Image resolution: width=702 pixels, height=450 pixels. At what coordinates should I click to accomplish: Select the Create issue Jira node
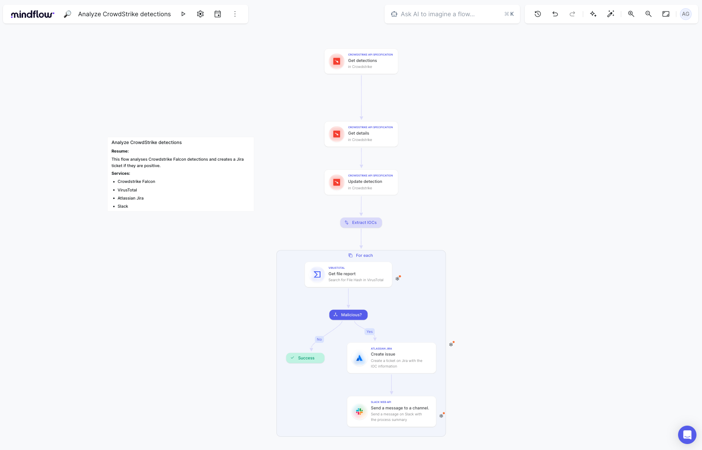click(391, 358)
